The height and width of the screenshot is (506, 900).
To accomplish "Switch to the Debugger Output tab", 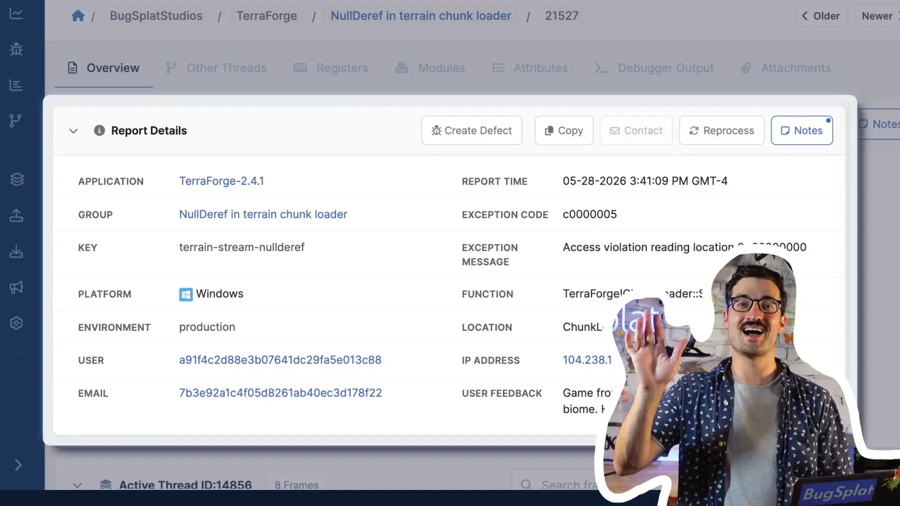I will pos(654,68).
